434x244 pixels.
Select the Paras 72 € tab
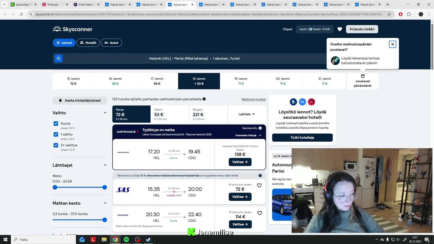(132, 114)
